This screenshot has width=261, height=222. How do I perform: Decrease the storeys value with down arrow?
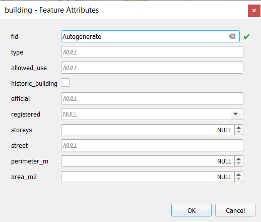pos(238,132)
